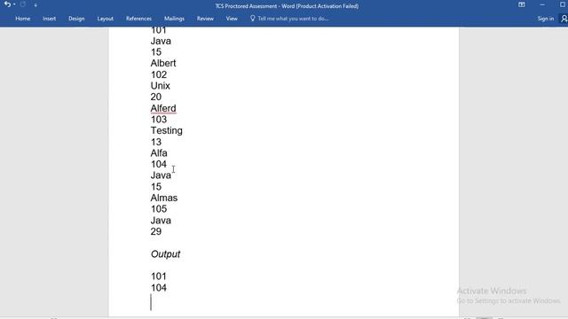
Task: Click the number '103' in document
Action: (x=159, y=120)
